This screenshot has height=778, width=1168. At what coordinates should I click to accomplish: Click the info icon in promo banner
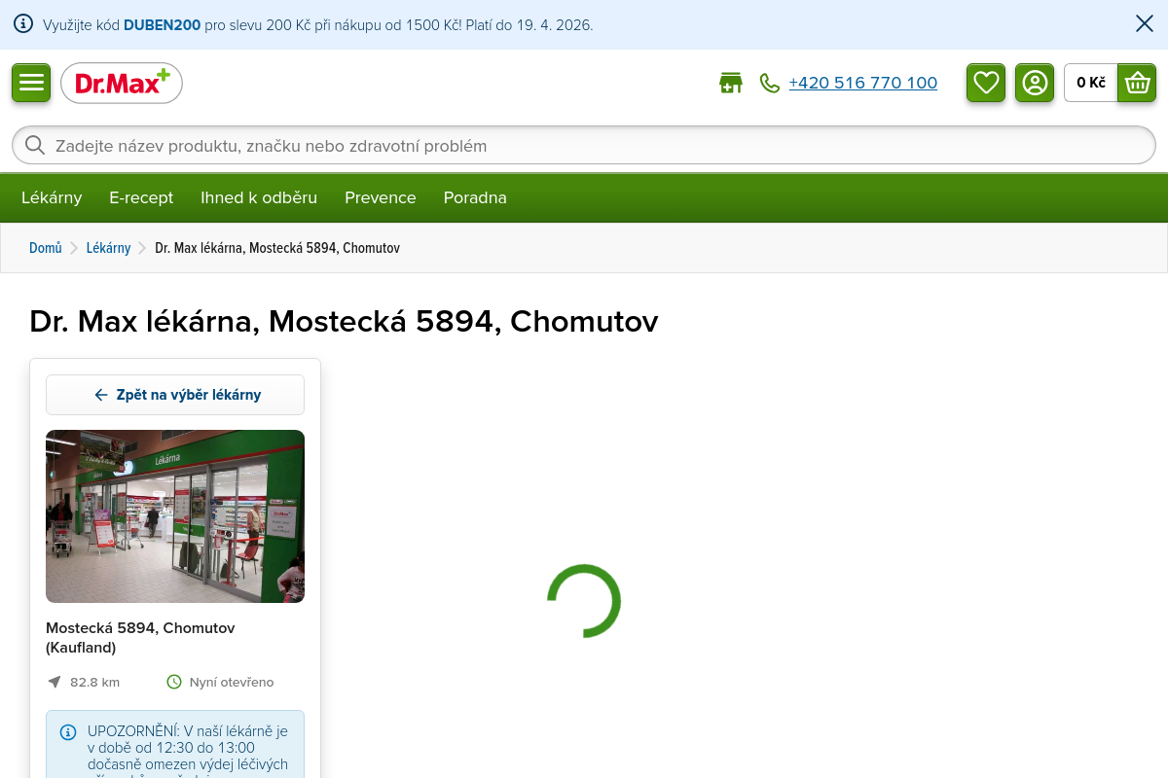click(x=23, y=24)
